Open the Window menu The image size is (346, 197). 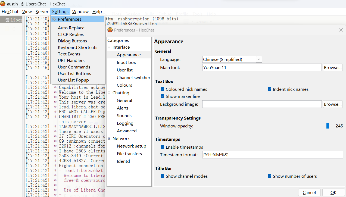pos(80,11)
